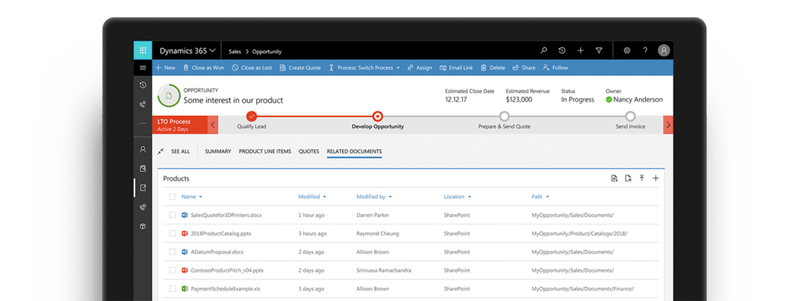Viewport: 802px width, 301px height.
Task: Click the next stage arrow on process bar
Action: [x=667, y=125]
